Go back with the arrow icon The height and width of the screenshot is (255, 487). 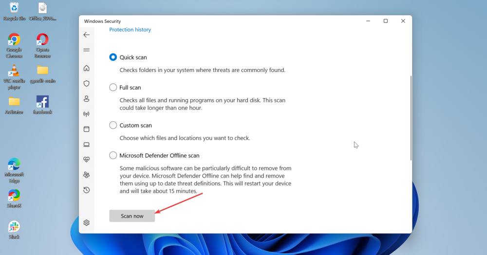pyautogui.click(x=87, y=35)
